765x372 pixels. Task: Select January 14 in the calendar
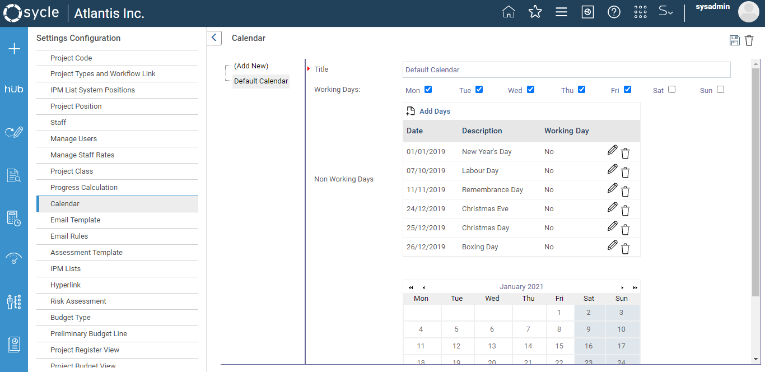528,346
